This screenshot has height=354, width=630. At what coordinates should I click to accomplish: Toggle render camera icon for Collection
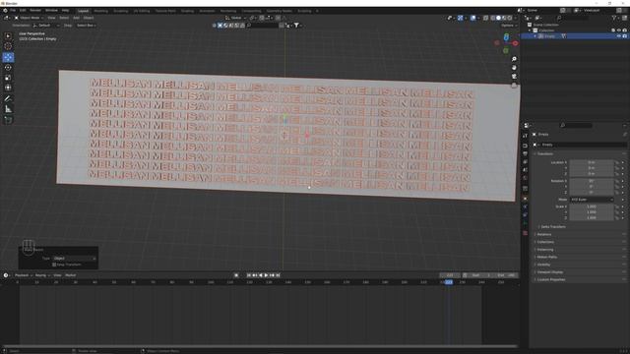coord(624,30)
